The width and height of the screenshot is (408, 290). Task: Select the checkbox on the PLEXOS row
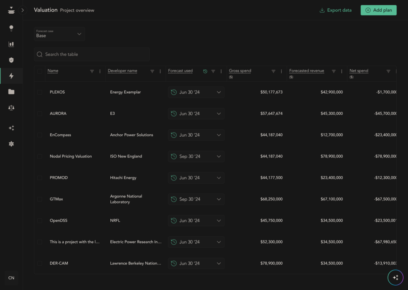[x=39, y=92]
